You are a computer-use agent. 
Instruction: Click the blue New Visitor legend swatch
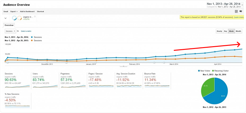[199, 71]
